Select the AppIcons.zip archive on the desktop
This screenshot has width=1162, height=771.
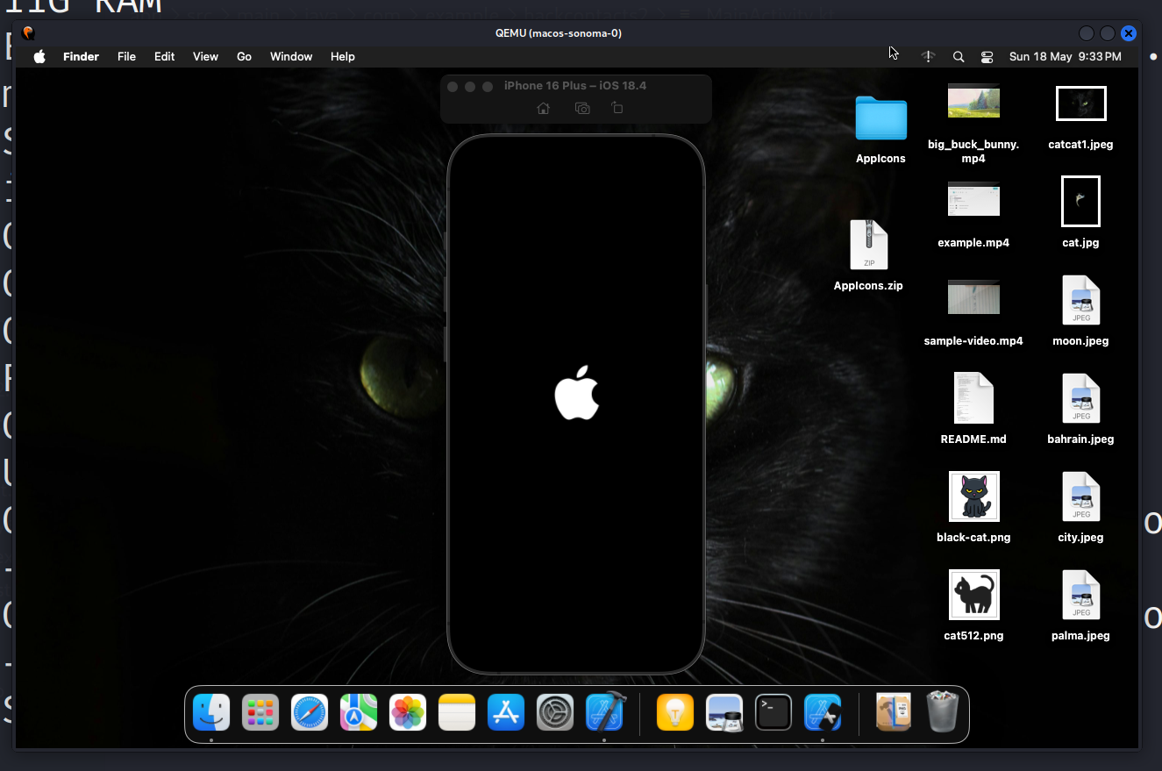click(x=868, y=245)
